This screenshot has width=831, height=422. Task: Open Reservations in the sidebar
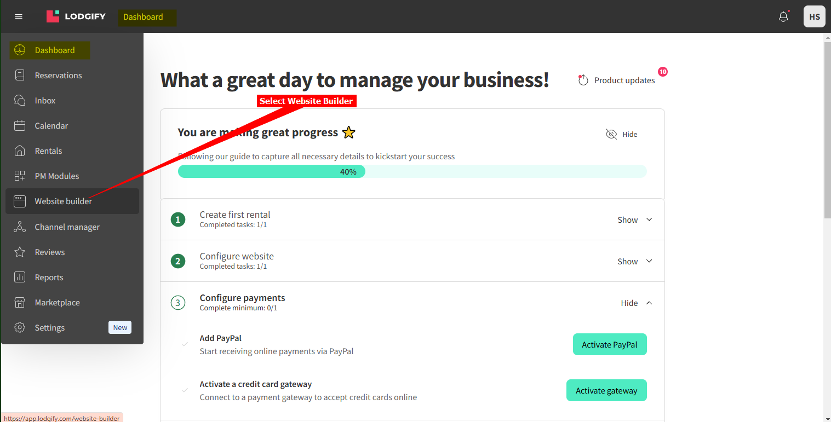(x=58, y=76)
